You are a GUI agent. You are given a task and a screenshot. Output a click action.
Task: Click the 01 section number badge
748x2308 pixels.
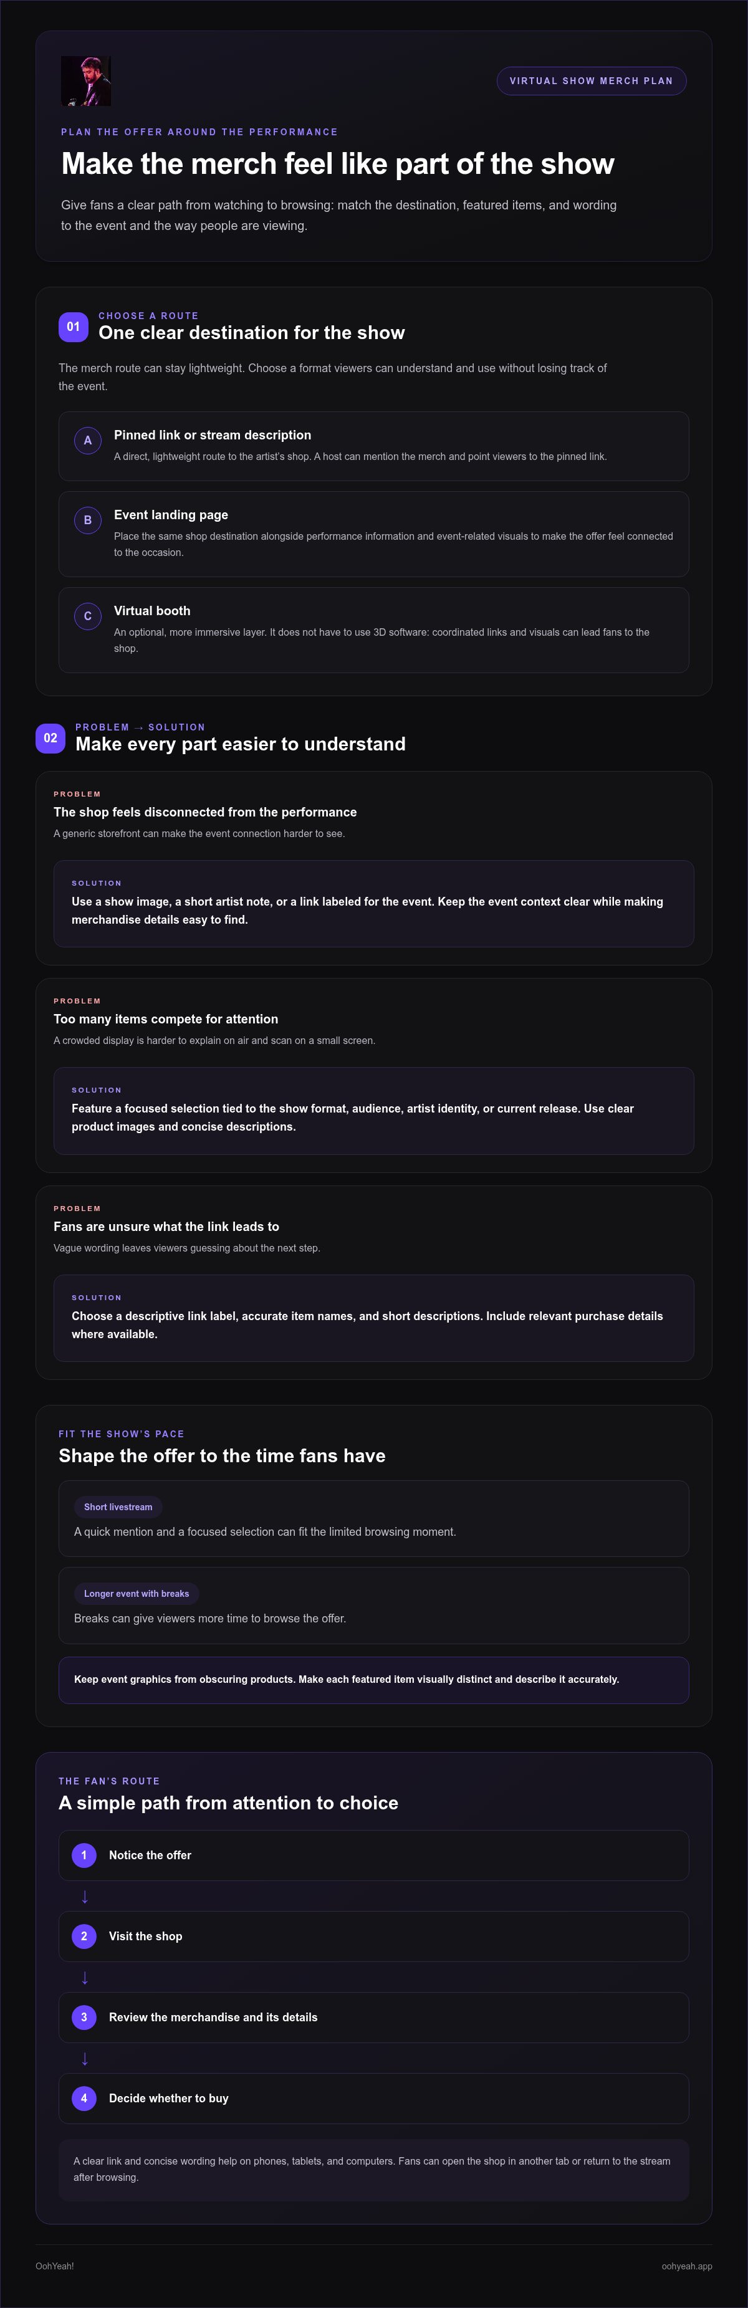pyautogui.click(x=74, y=327)
